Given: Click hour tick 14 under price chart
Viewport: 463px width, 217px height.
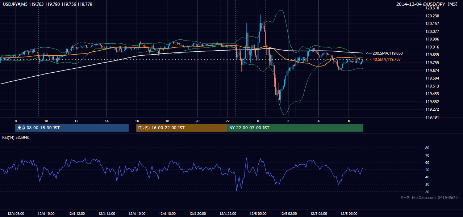Looking at the screenshot, I should pos(107,121).
